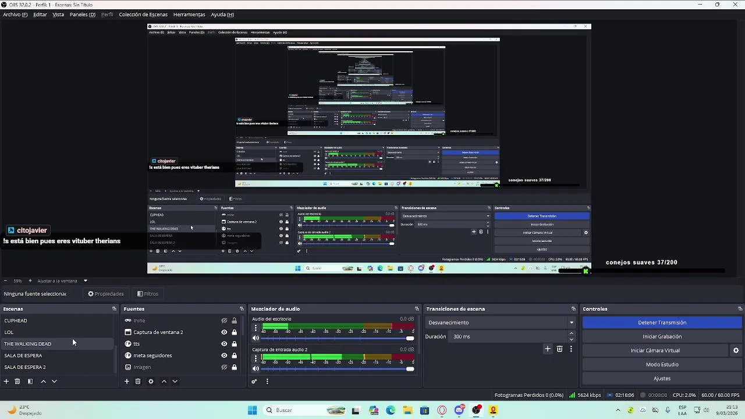This screenshot has height=419, width=745.
Task: Unlock the meta seguidores source
Action: point(234,356)
